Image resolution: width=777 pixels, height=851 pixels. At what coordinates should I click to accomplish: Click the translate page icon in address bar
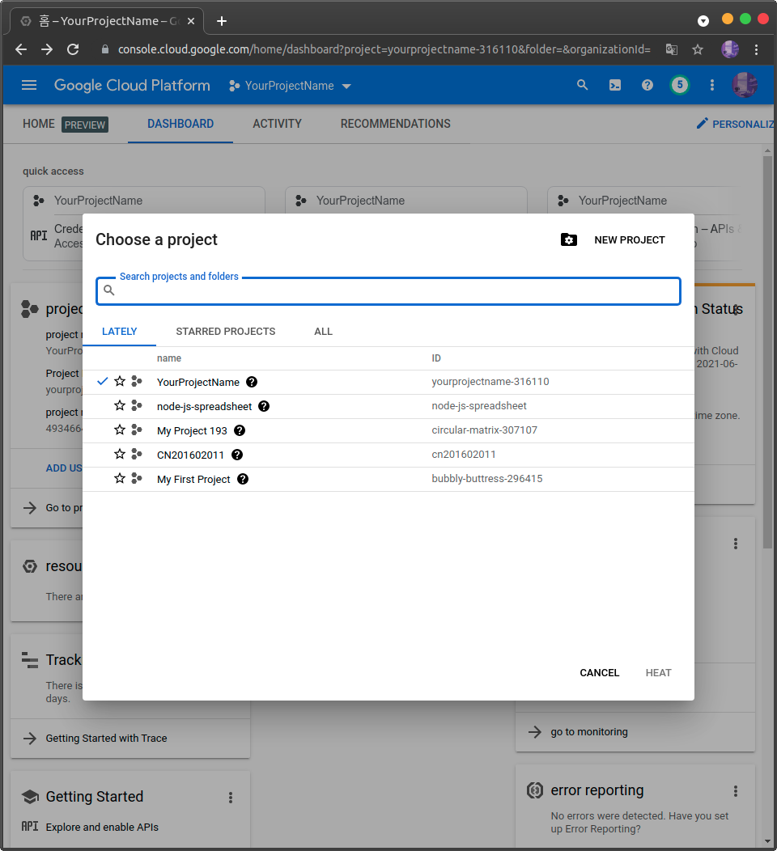pyautogui.click(x=672, y=49)
